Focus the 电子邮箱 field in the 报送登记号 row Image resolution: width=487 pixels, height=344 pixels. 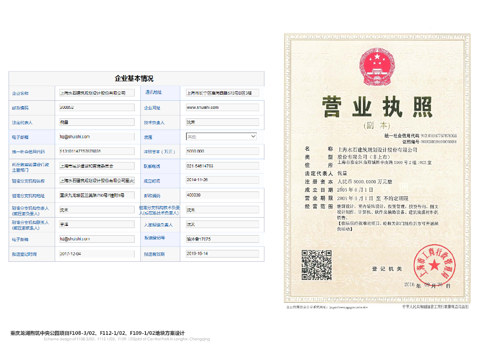click(97, 239)
